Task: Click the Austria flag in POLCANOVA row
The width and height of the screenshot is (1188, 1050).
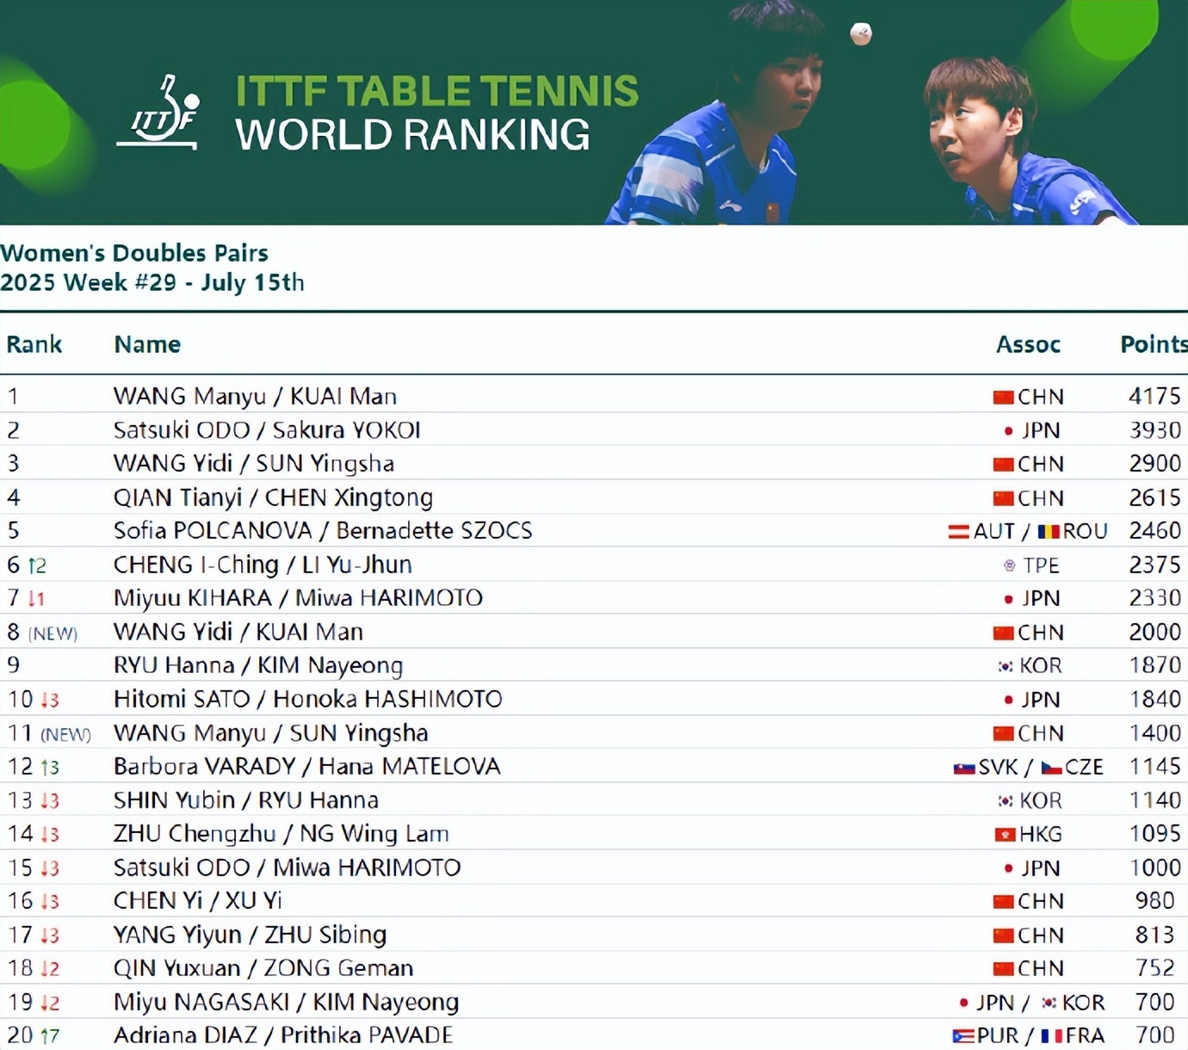Action: pyautogui.click(x=959, y=532)
